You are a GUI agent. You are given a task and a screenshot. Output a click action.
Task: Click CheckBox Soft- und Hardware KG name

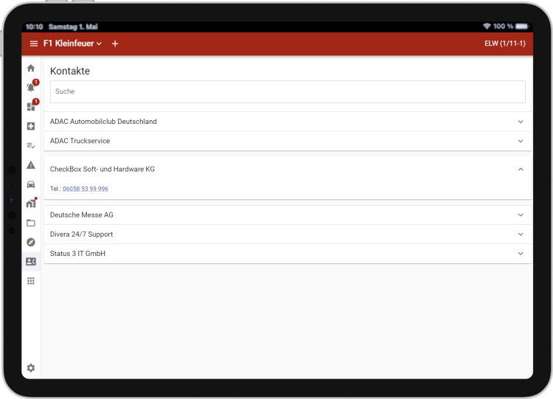point(102,169)
